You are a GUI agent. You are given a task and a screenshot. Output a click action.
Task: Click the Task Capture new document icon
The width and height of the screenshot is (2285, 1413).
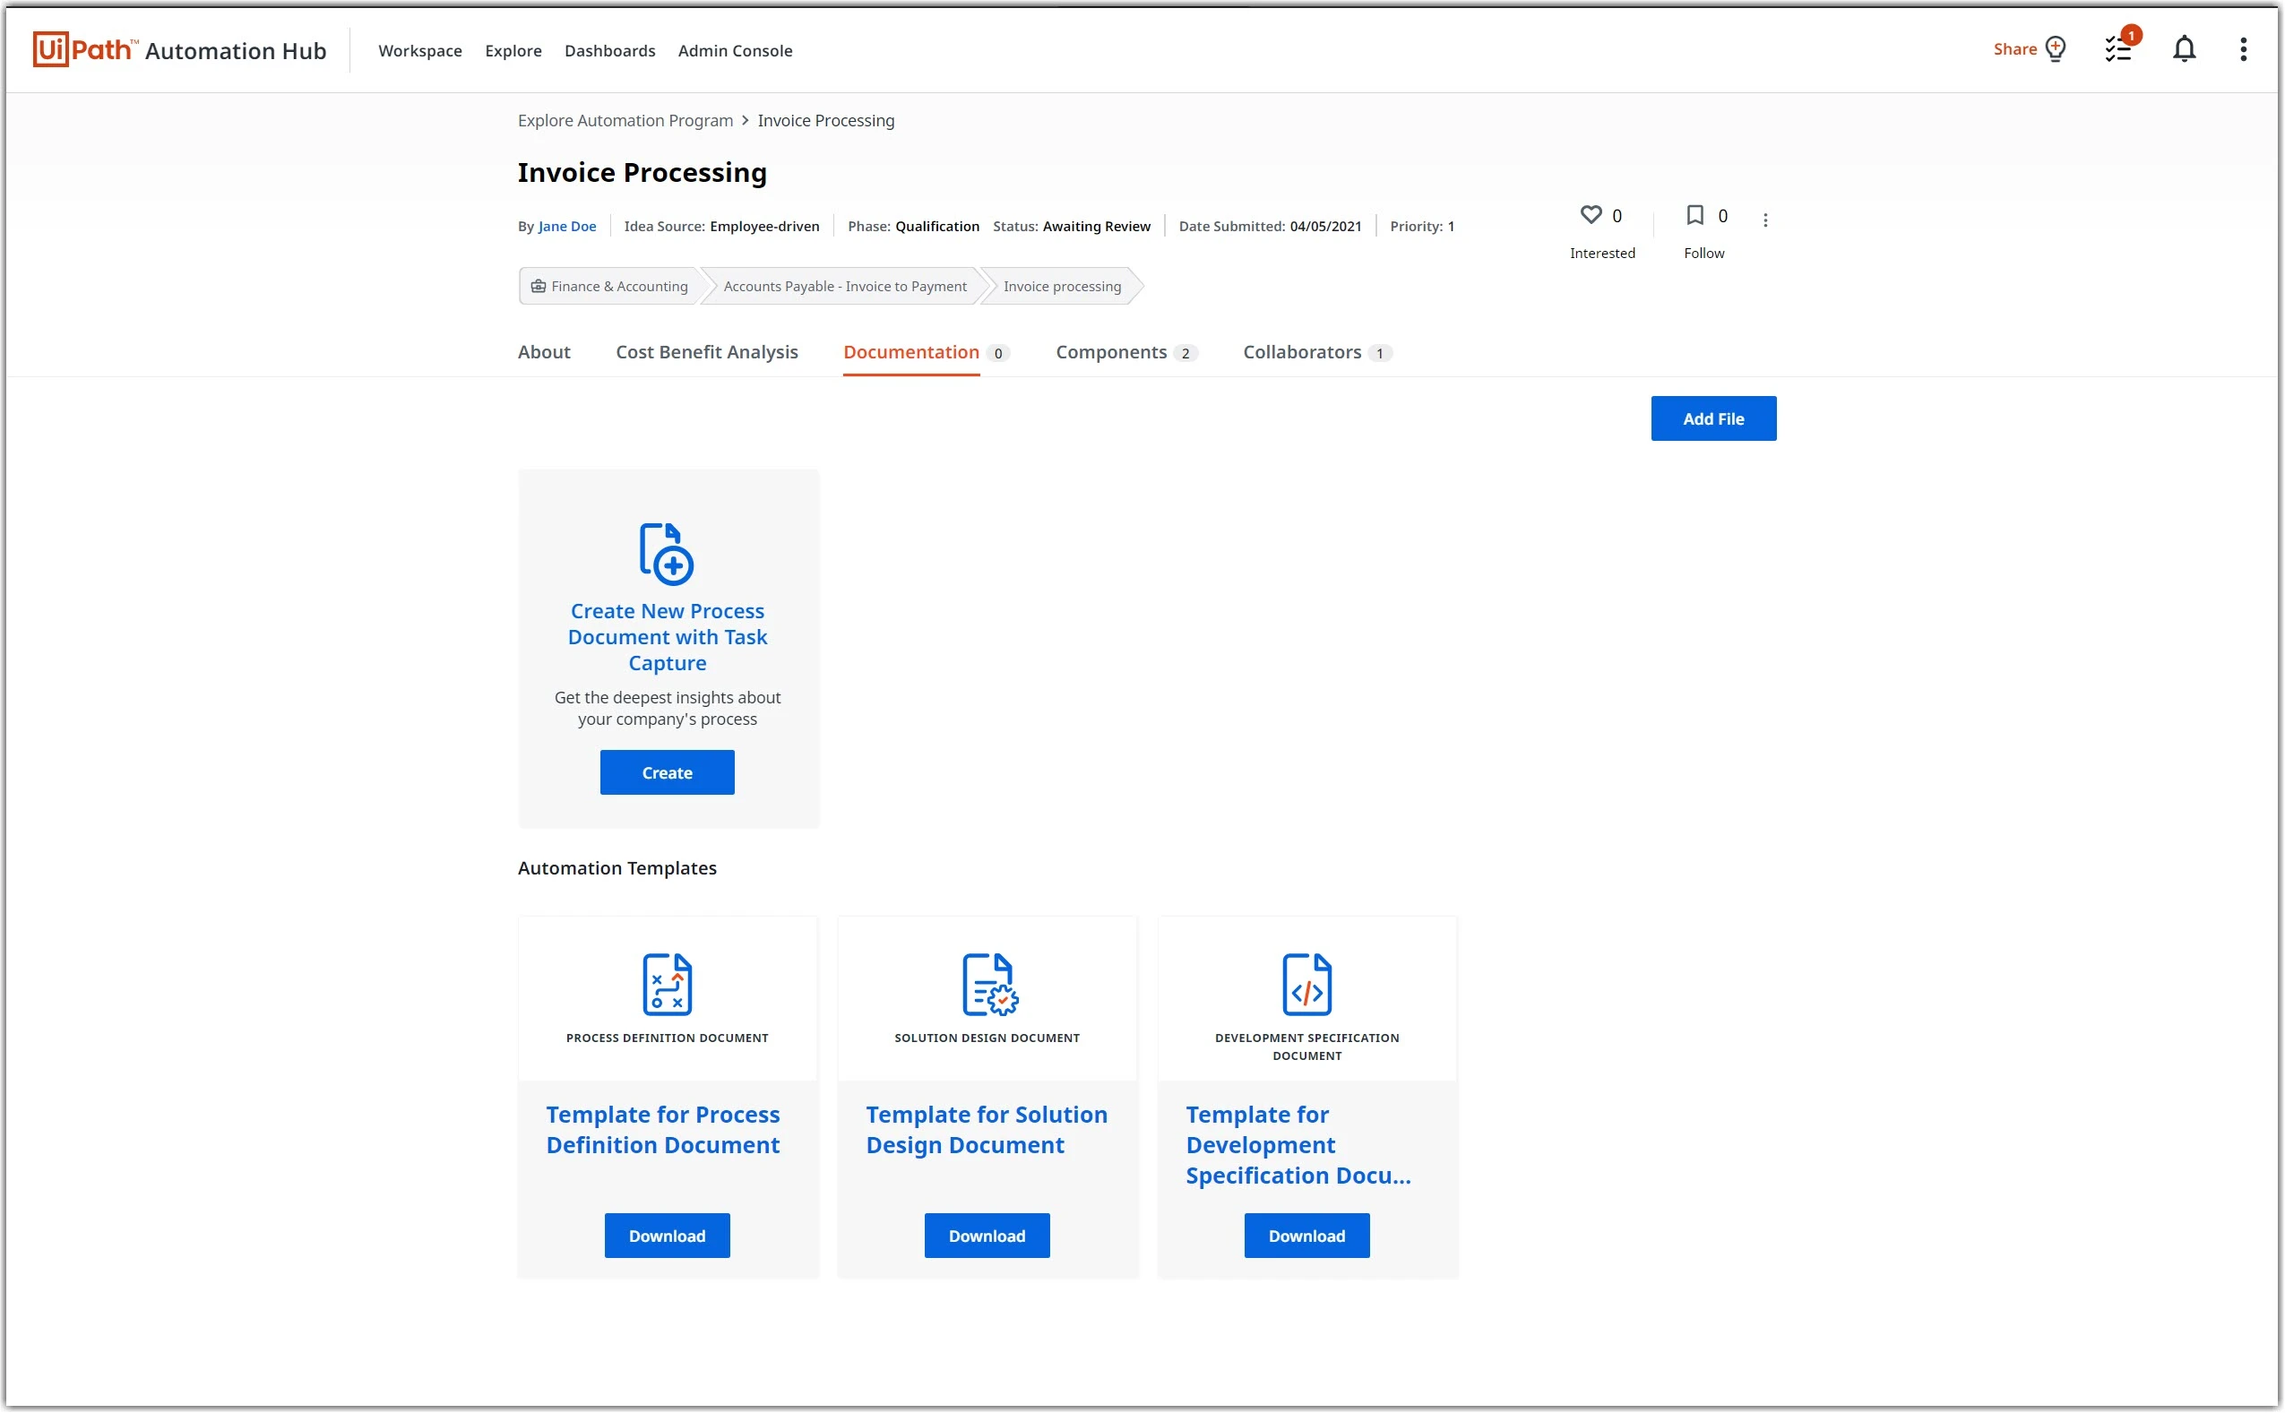tap(667, 554)
